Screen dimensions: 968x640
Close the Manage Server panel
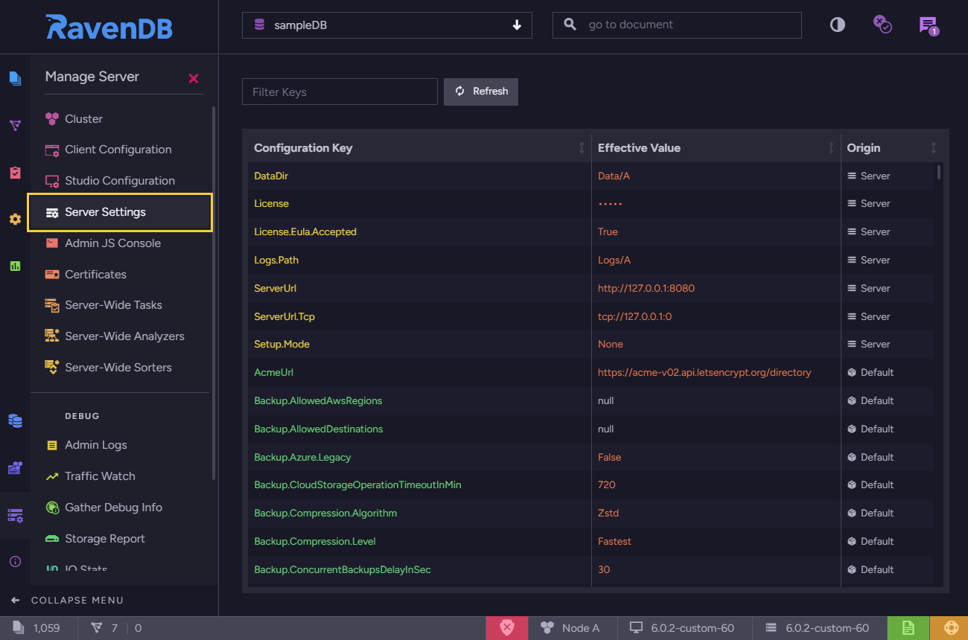(x=194, y=78)
